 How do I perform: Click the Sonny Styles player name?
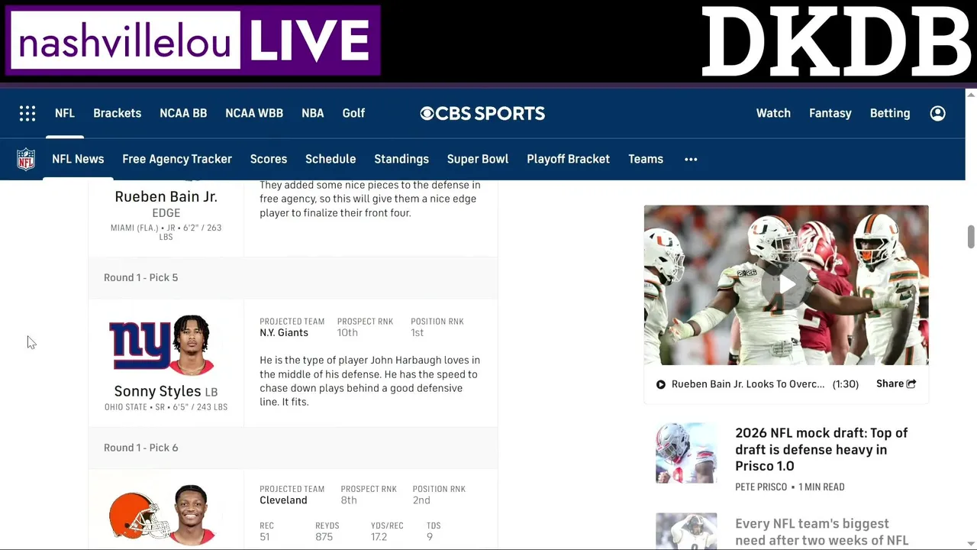pos(157,391)
